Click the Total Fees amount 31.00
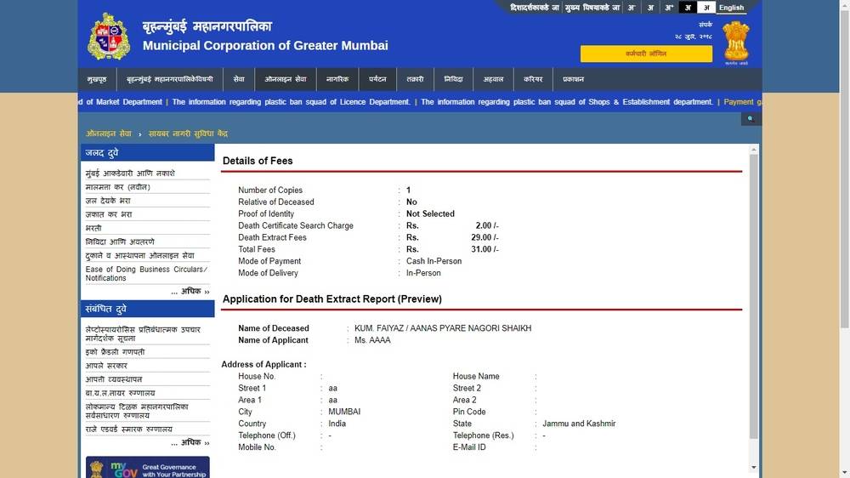This screenshot has height=478, width=850. coord(484,249)
